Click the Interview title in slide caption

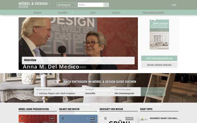pyautogui.click(x=30, y=60)
